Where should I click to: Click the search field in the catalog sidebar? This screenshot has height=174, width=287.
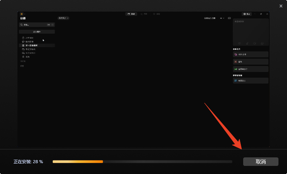coord(34,24)
